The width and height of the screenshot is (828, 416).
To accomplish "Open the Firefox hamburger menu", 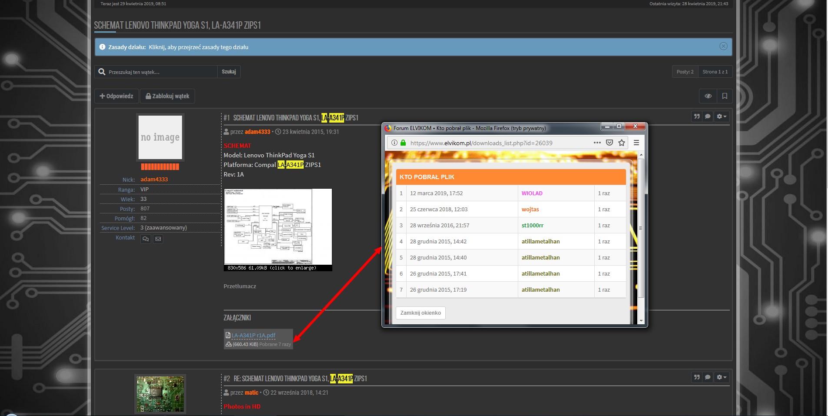I will [x=636, y=143].
